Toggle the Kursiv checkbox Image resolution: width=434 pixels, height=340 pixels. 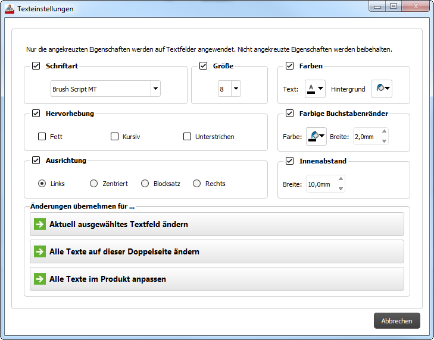point(114,137)
